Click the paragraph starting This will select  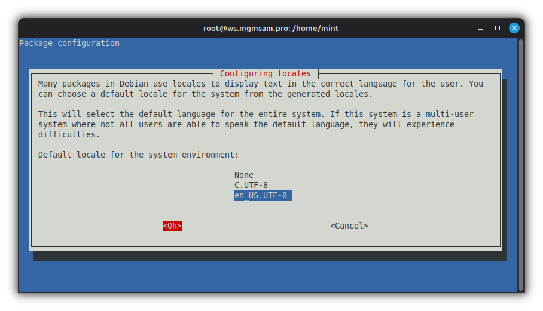click(x=251, y=124)
